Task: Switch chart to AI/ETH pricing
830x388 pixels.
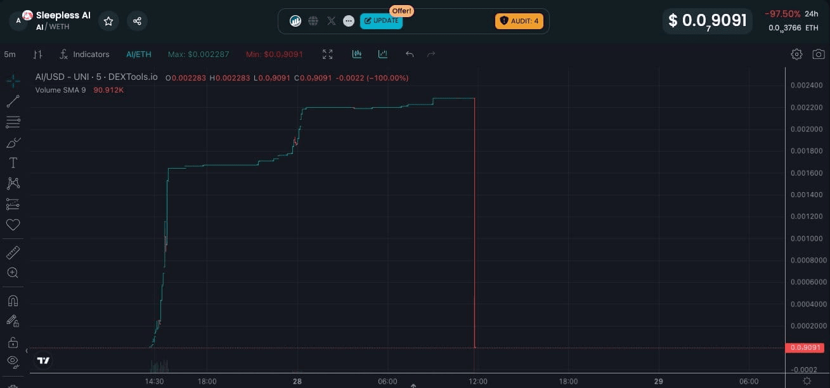Action: pyautogui.click(x=139, y=55)
